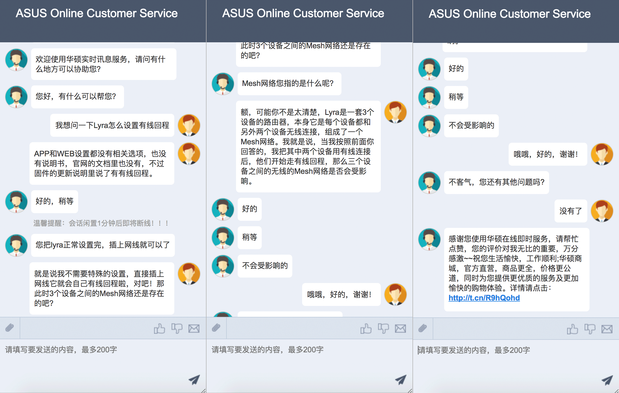Click the attachment paperclip in the left chat
The width and height of the screenshot is (619, 393).
(10, 327)
